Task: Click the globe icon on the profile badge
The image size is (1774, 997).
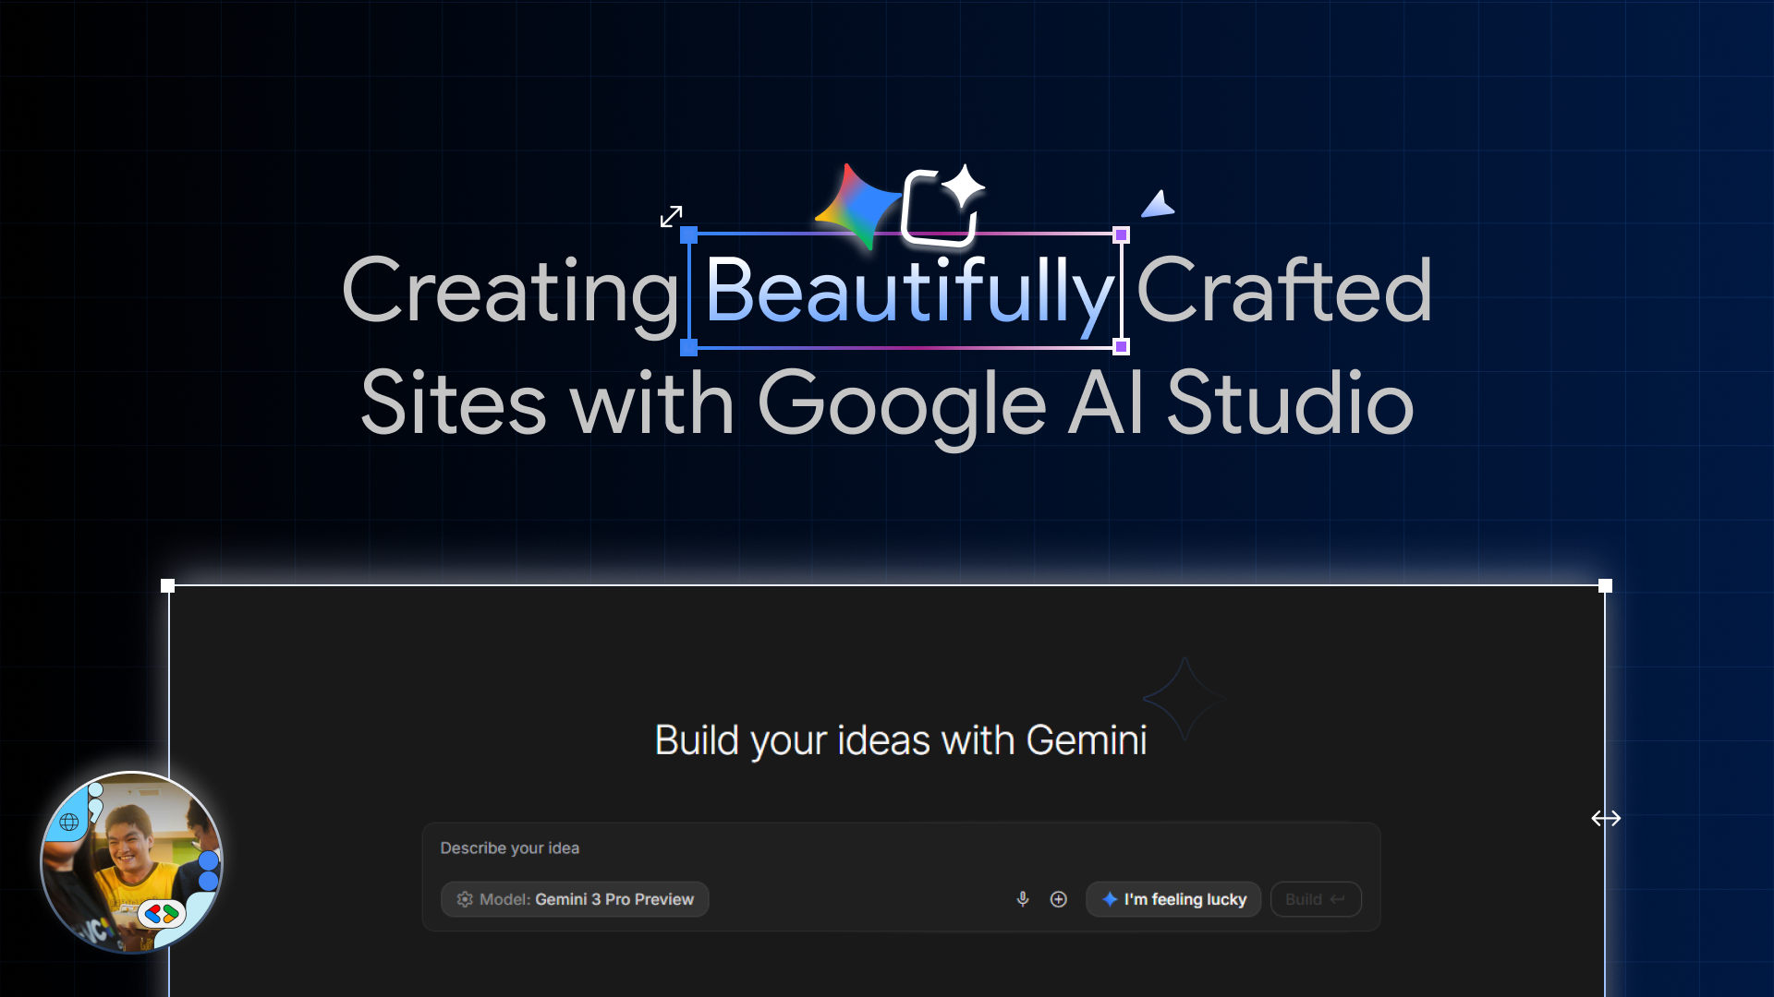Action: (x=70, y=820)
